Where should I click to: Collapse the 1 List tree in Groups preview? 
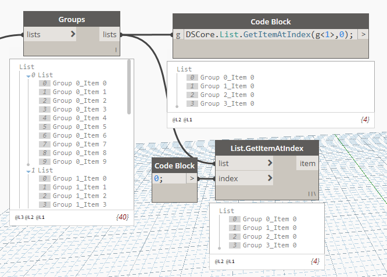coord(28,171)
